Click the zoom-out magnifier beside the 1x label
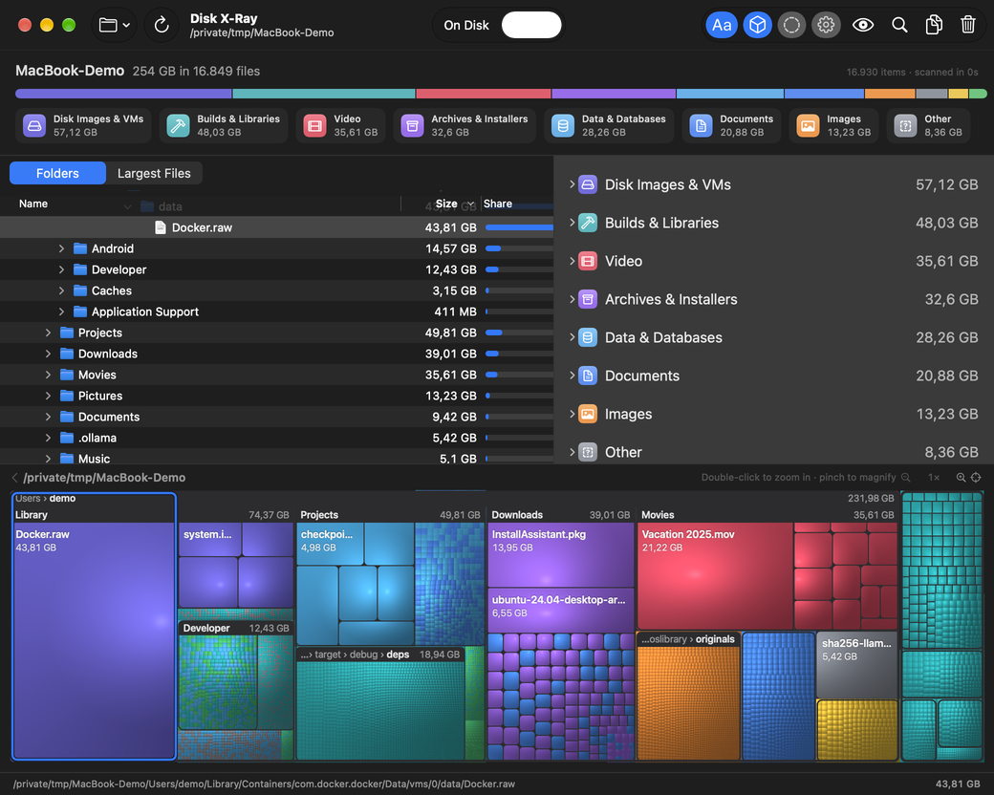Viewport: 994px width, 795px height. (x=906, y=478)
